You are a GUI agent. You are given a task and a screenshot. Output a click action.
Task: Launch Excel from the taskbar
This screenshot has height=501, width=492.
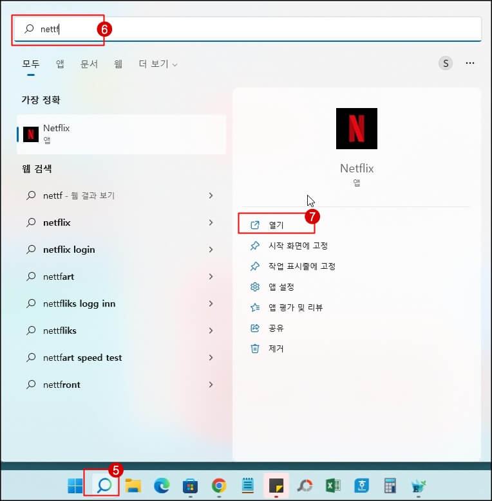pos(333,486)
